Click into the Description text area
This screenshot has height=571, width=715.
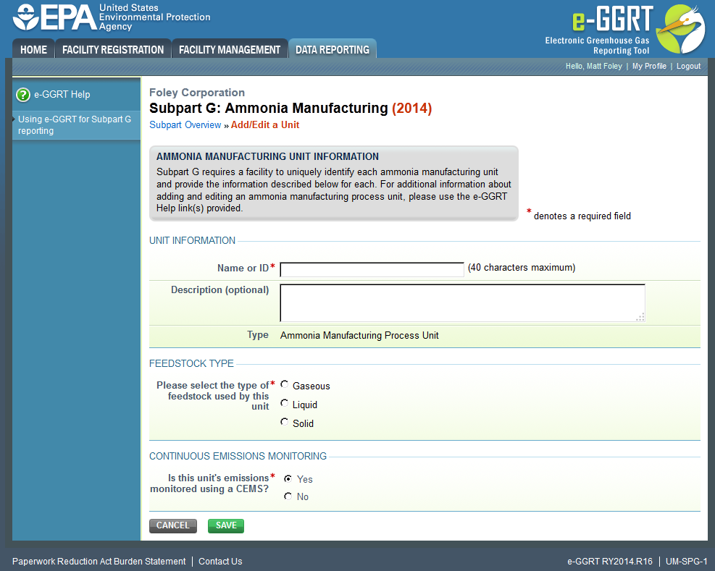tap(462, 303)
